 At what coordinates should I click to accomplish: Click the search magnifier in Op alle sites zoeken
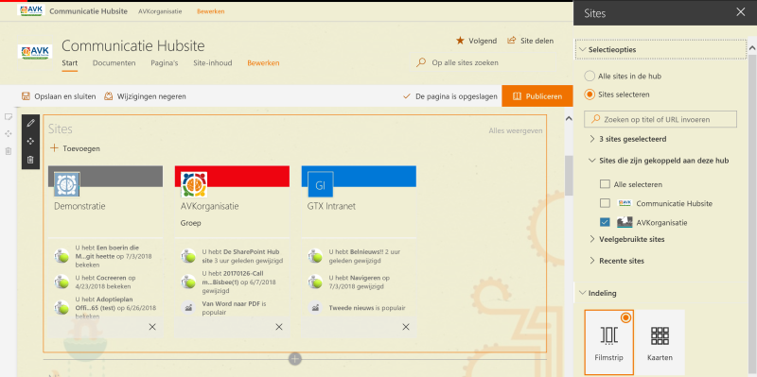421,62
